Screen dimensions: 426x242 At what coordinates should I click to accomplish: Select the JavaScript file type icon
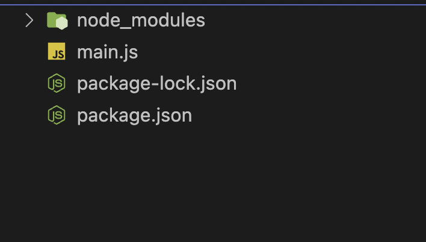(57, 53)
